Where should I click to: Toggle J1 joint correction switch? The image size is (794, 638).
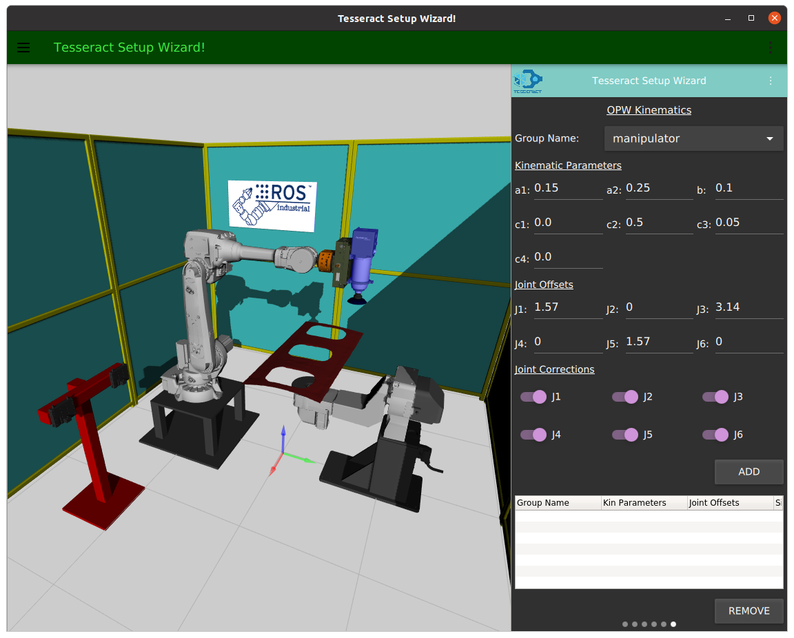click(533, 397)
